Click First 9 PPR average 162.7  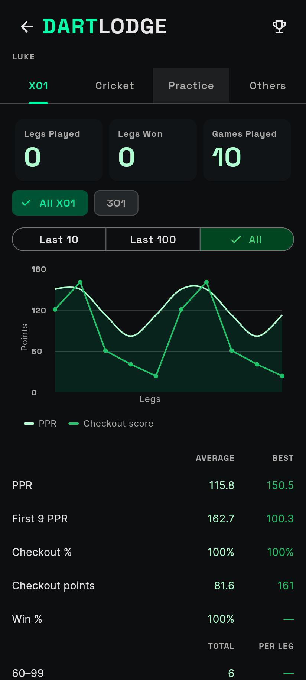tap(221, 519)
